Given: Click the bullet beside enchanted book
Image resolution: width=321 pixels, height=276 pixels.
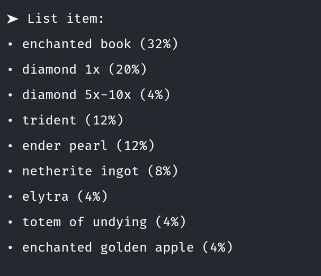Looking at the screenshot, I should pyautogui.click(x=10, y=44).
